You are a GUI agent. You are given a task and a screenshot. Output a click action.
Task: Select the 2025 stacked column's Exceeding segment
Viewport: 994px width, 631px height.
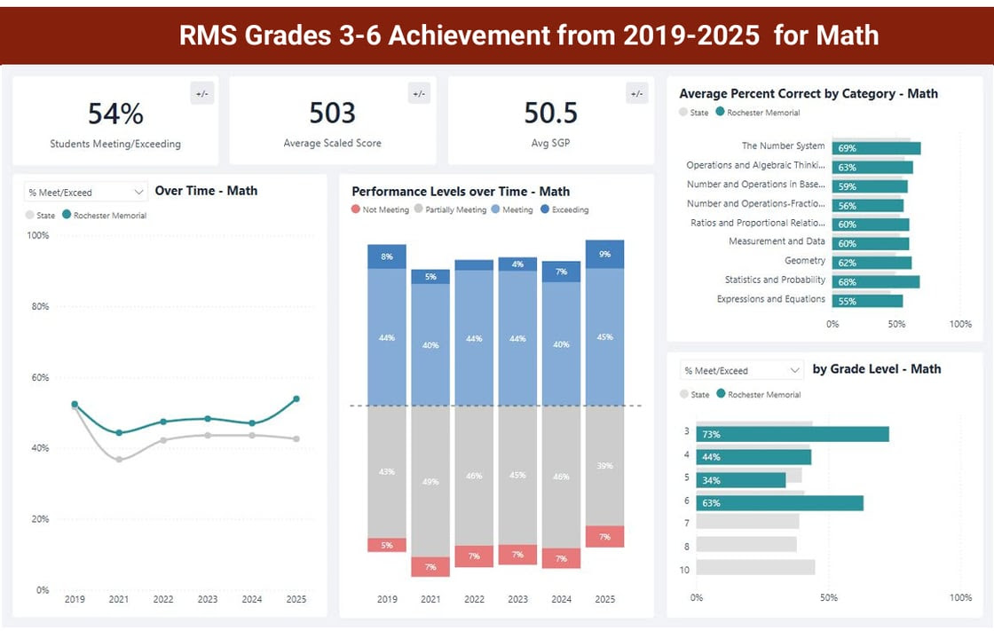pos(604,255)
